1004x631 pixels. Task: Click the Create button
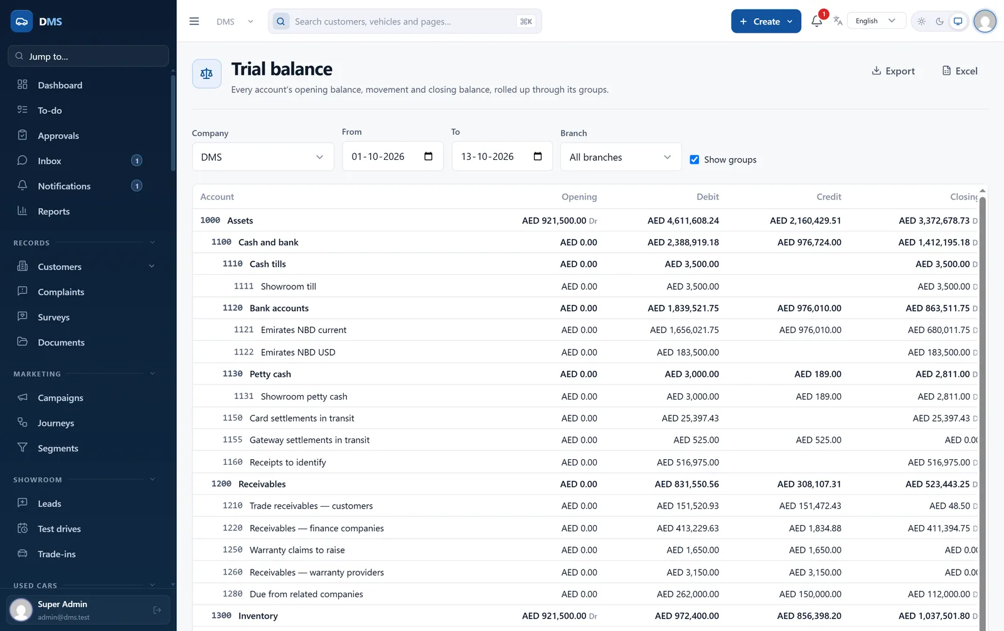(x=766, y=21)
